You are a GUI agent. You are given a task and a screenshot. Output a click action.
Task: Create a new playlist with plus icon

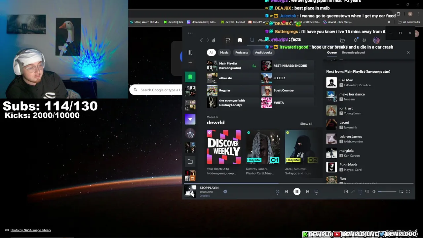[x=190, y=63]
